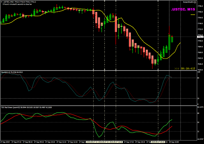Click the 7732.0 price scale label
The image size is (204, 144).
tap(200, 29)
